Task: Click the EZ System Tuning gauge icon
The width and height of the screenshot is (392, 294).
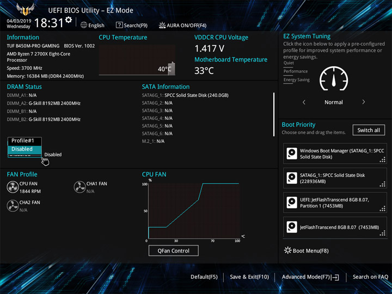Action: 334,78
